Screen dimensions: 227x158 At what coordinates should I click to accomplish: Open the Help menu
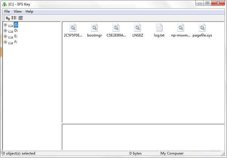tap(30, 11)
